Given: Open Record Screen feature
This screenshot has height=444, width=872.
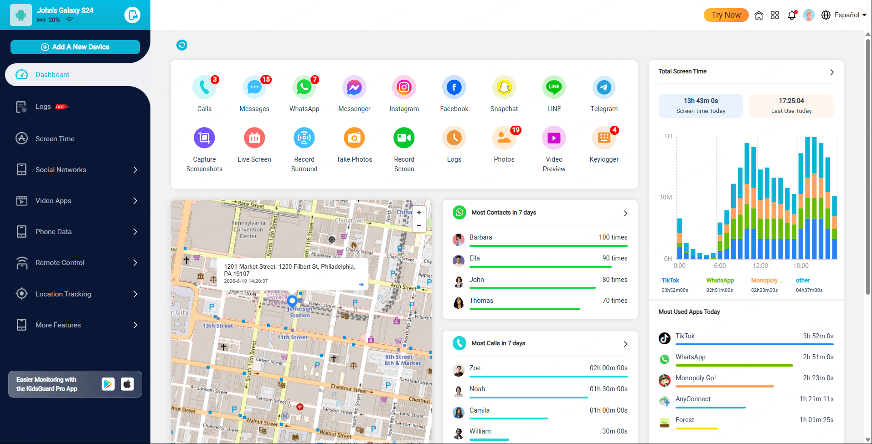Looking at the screenshot, I should tap(404, 138).
